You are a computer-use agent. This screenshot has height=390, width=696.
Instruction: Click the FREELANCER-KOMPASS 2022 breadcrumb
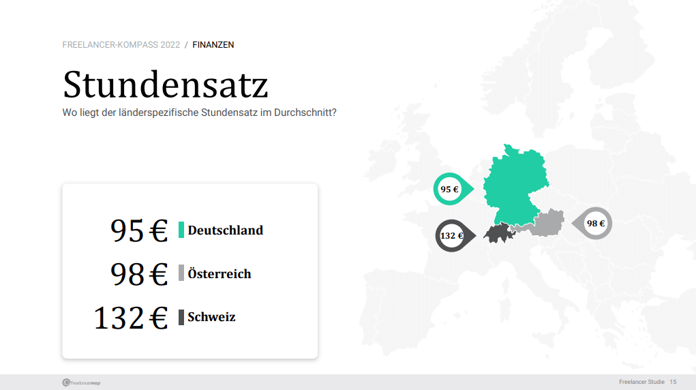coord(121,45)
